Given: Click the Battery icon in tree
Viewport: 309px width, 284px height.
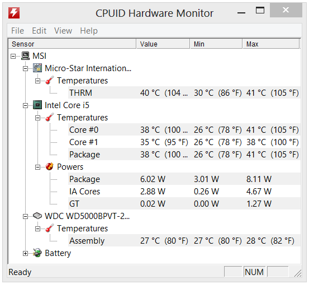Looking at the screenshot, I should (37, 253).
